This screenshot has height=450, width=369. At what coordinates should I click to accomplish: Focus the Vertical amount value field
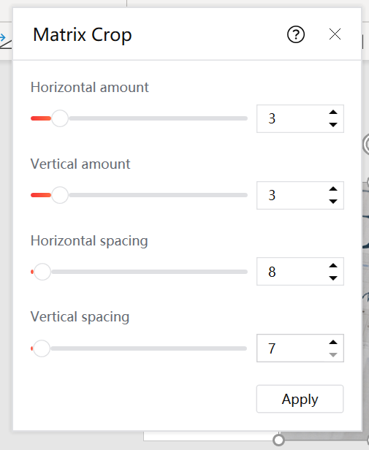coord(292,195)
